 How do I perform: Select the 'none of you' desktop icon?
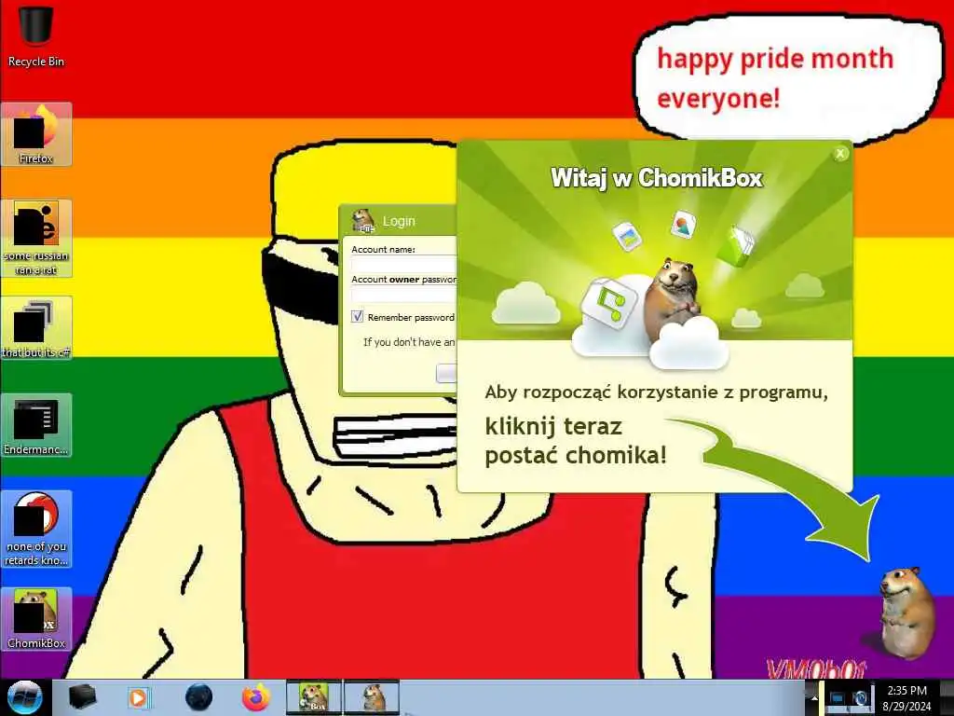[x=36, y=530]
